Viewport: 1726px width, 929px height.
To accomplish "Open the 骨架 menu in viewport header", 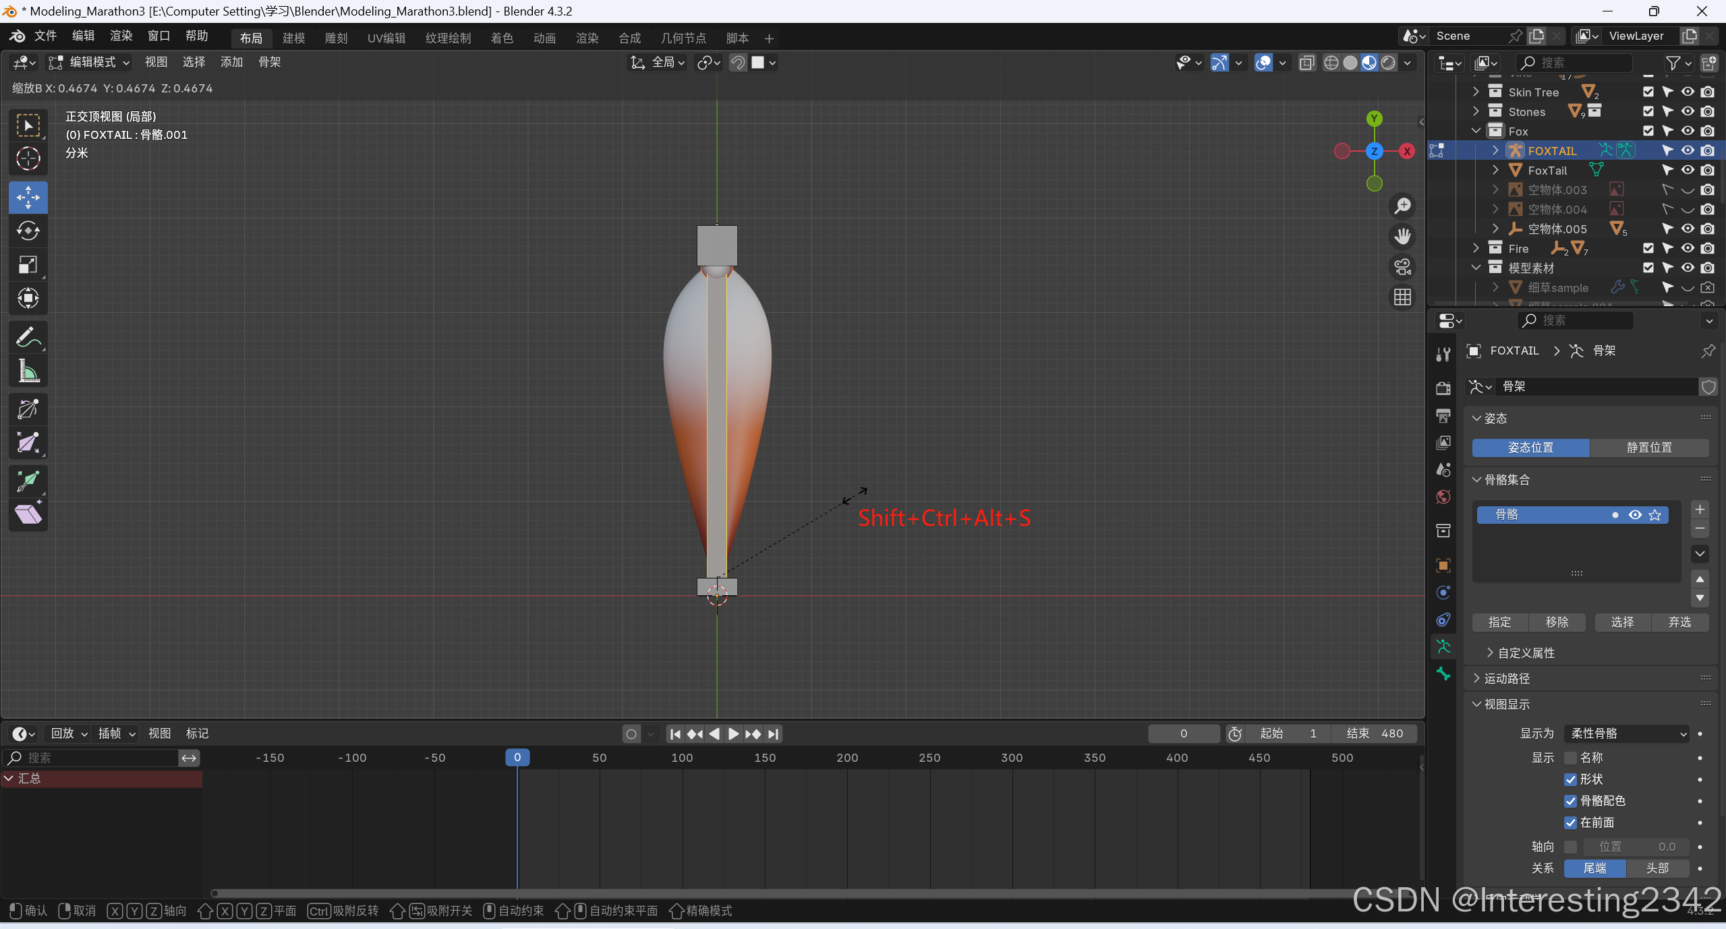I will click(269, 62).
